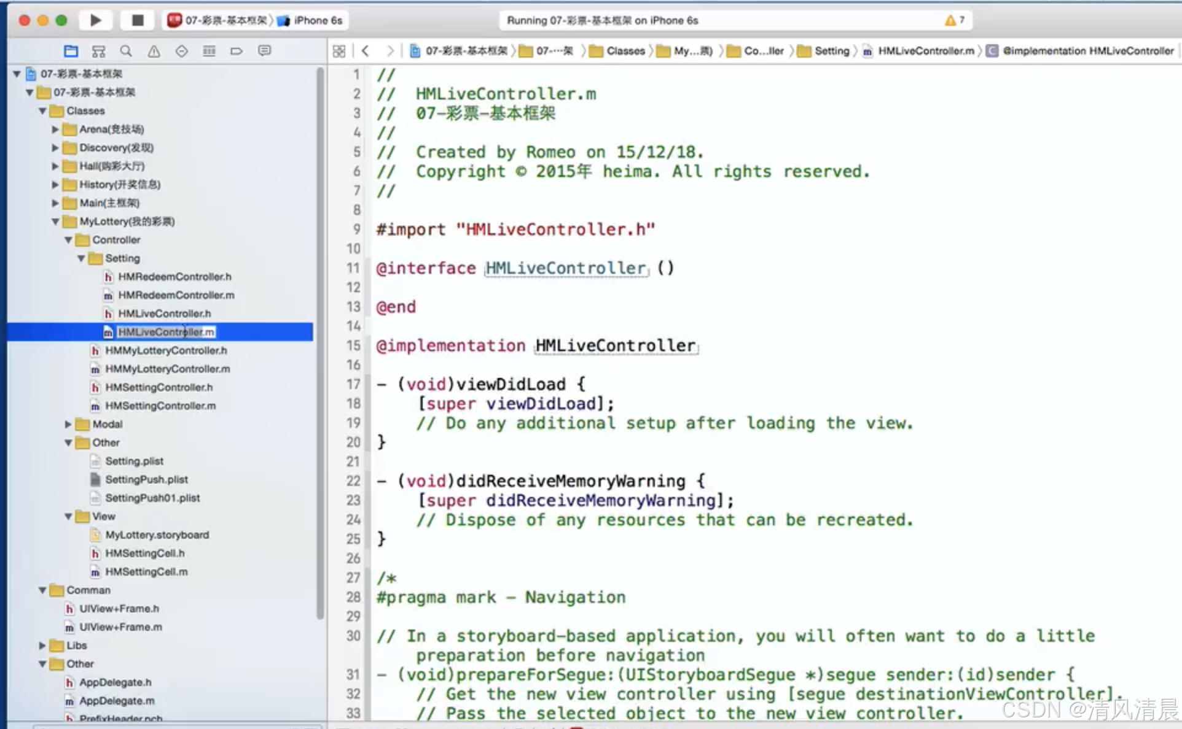Viewport: 1182px width, 729px height.
Task: Go back with the left chevron
Action: (x=366, y=51)
